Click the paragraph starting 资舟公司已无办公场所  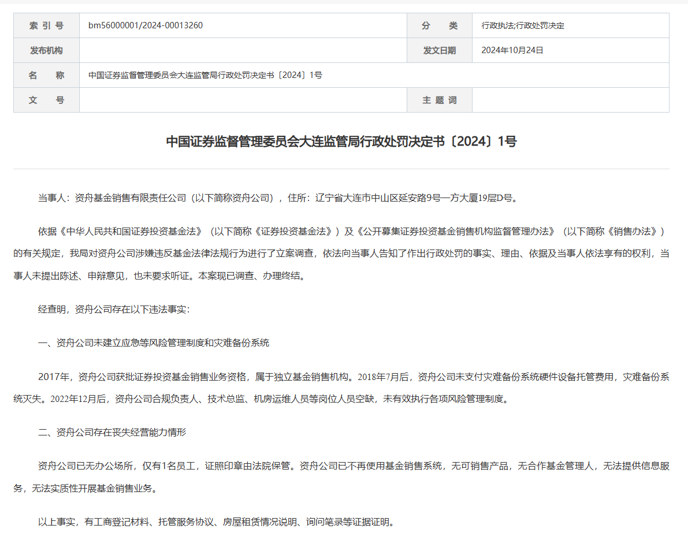point(341,476)
